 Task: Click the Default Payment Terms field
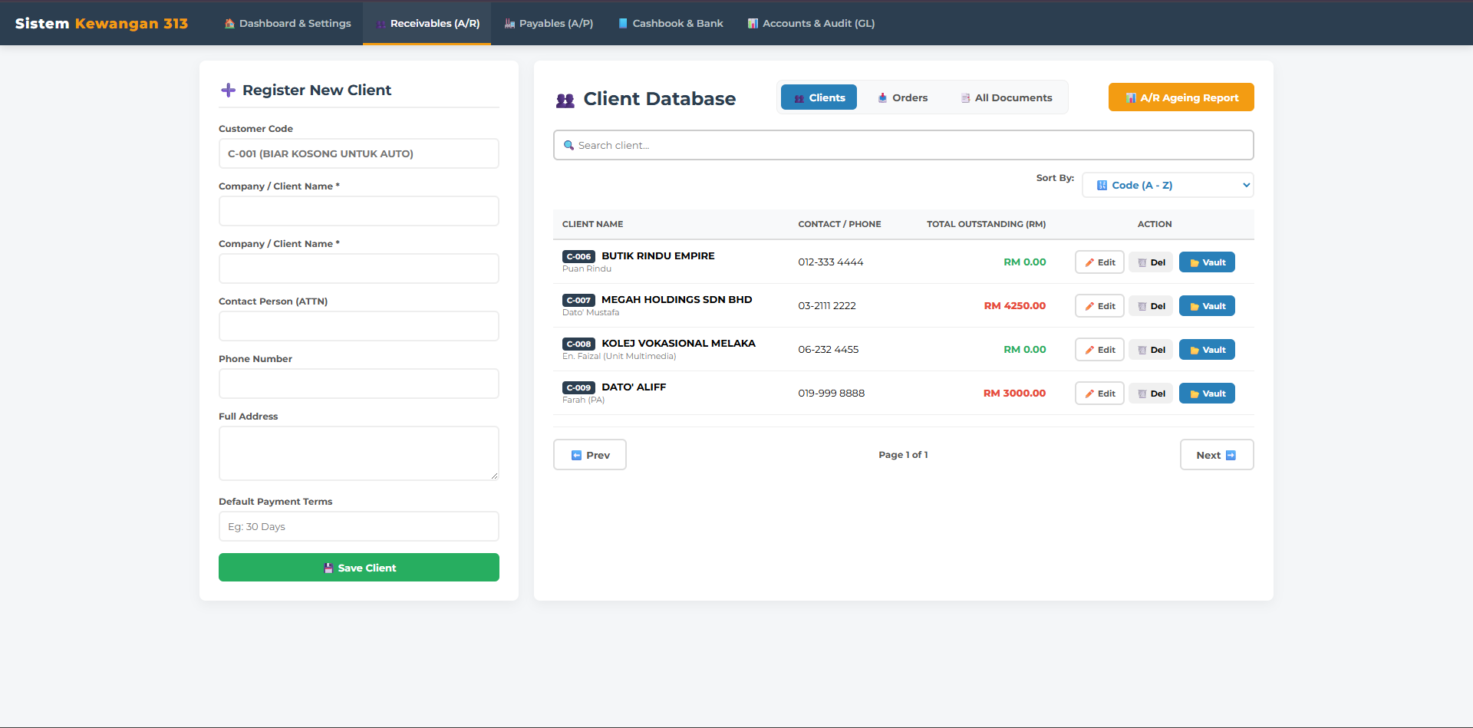[358, 526]
